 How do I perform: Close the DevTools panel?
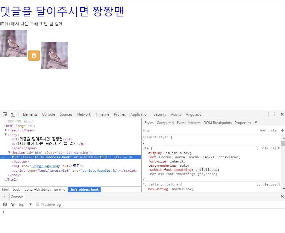pyautogui.click(x=282, y=114)
